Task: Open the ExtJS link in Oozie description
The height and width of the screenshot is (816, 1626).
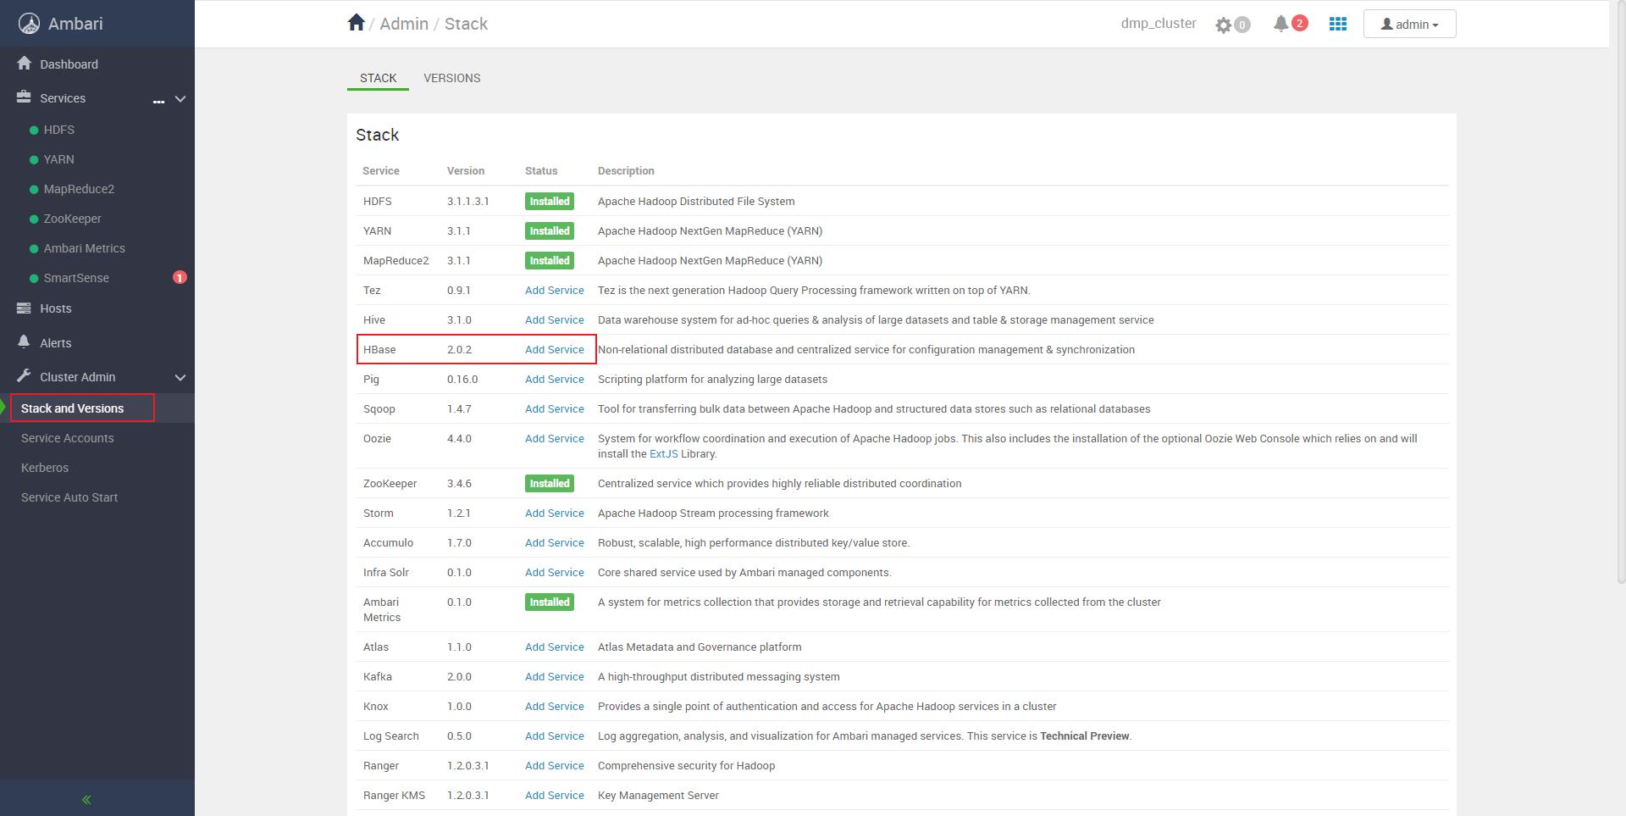Action: pos(663,453)
